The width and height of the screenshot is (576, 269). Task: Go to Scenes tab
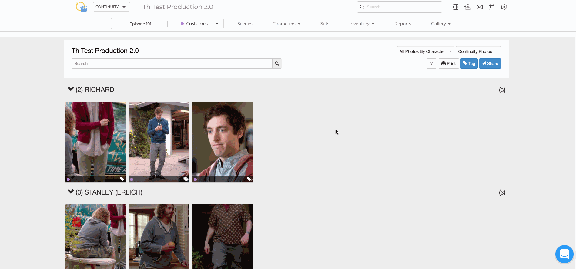(x=245, y=24)
